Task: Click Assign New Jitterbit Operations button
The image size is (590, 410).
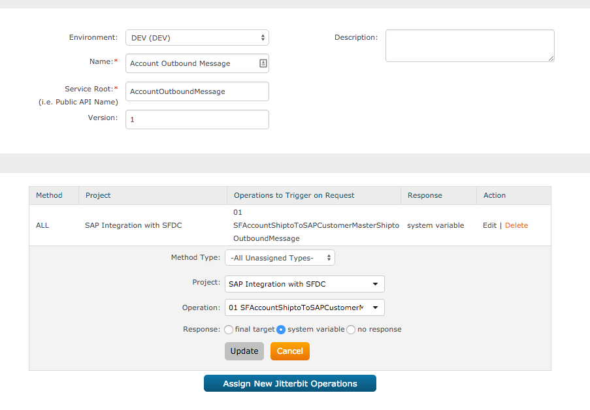Action: [290, 383]
